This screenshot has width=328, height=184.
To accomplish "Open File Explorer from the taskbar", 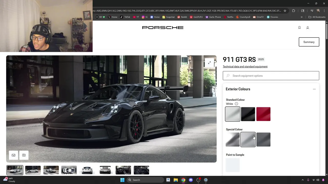I will [176, 180].
